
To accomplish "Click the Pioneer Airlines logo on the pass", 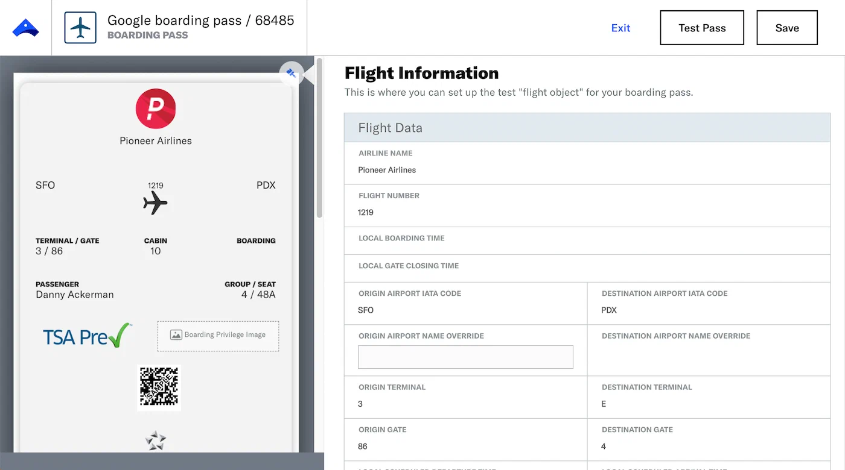I will (x=155, y=109).
